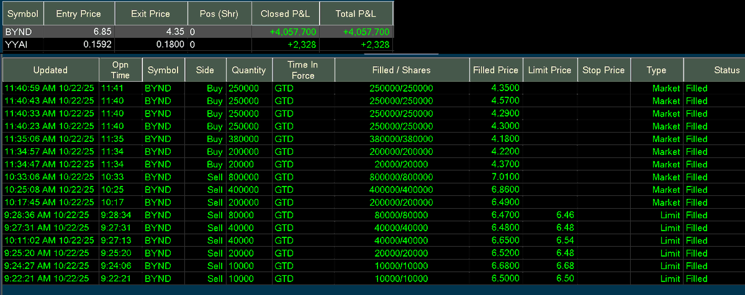745x295 pixels.
Task: Click filled price 4.1800
Action: pos(505,139)
